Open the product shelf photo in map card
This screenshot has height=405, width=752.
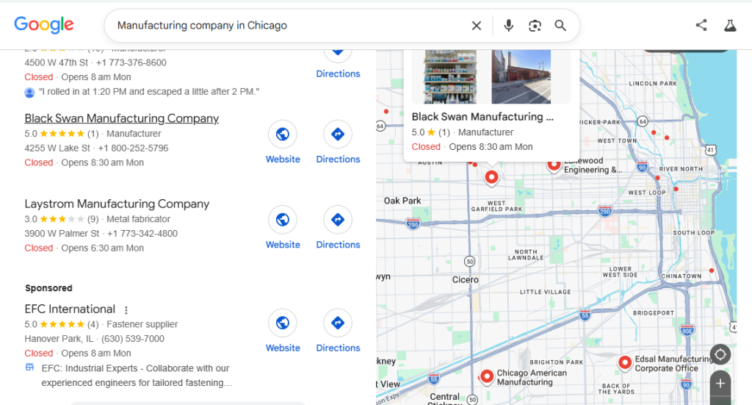click(x=450, y=76)
